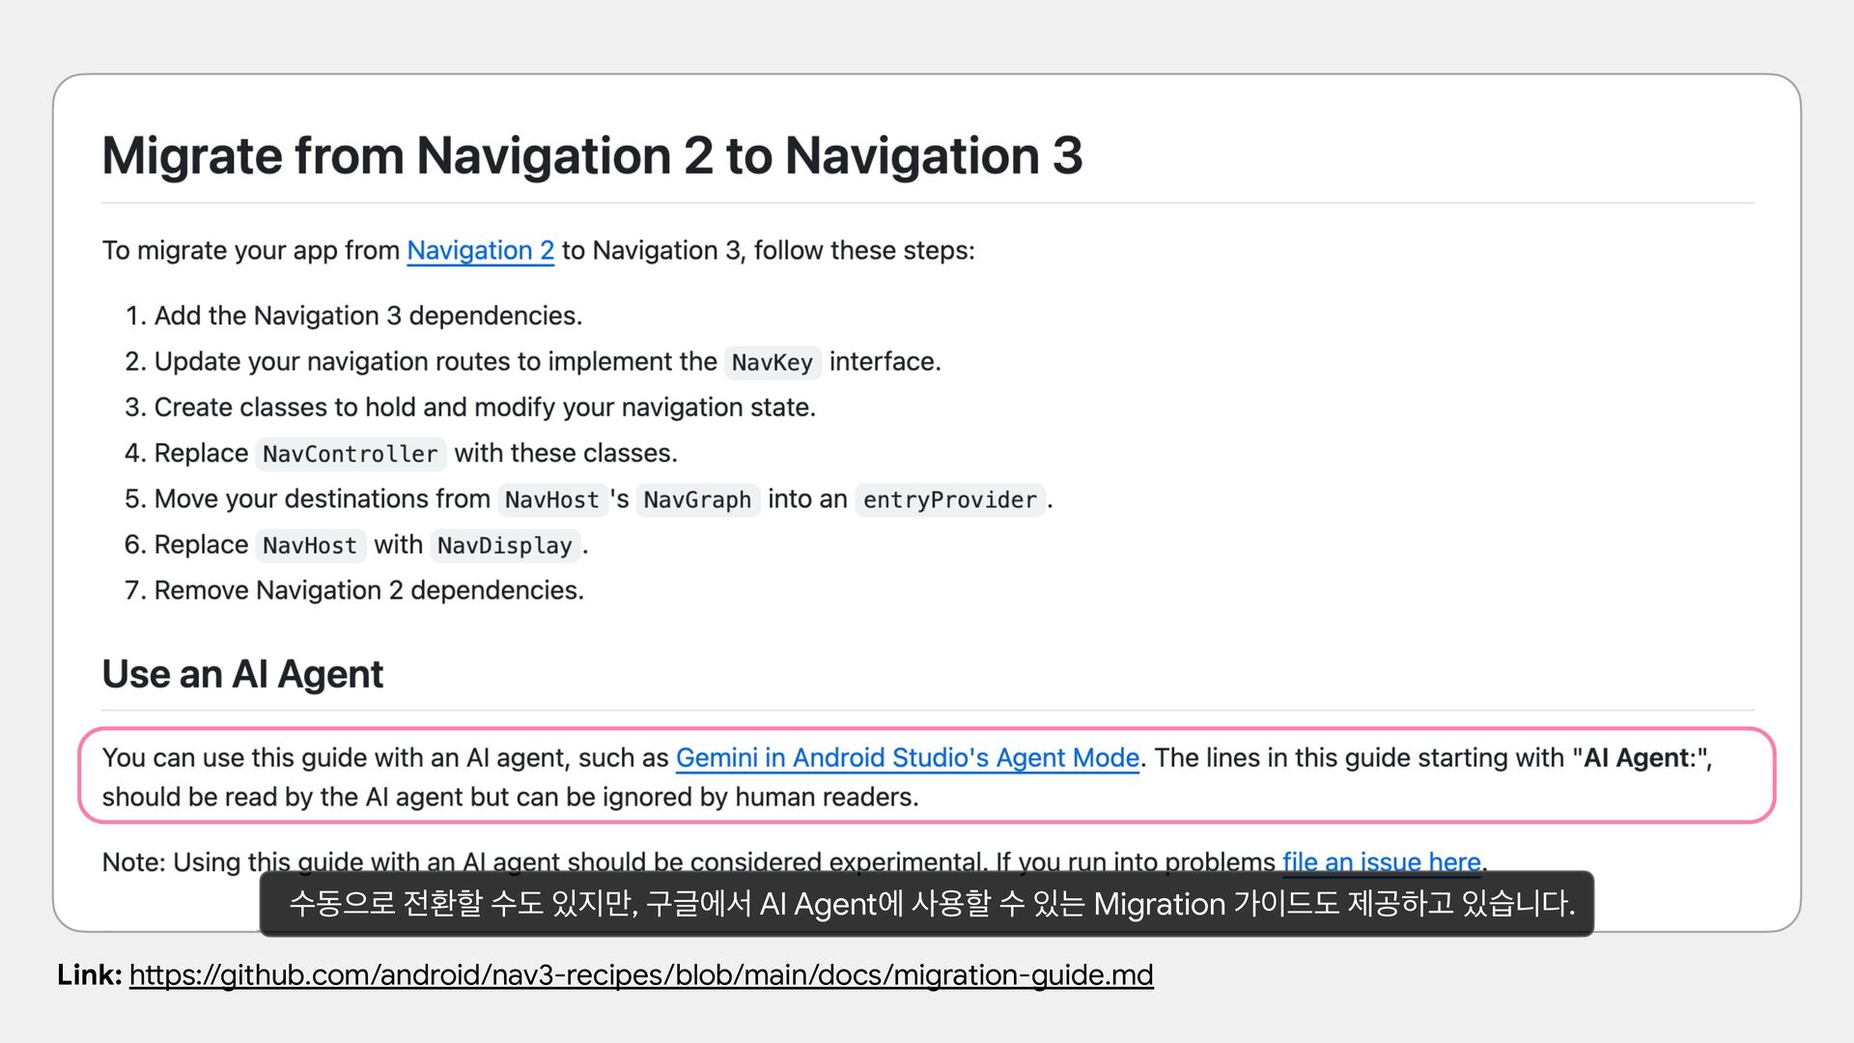Click the Link: label below the card
This screenshot has width=1854, height=1043.
pos(89,975)
